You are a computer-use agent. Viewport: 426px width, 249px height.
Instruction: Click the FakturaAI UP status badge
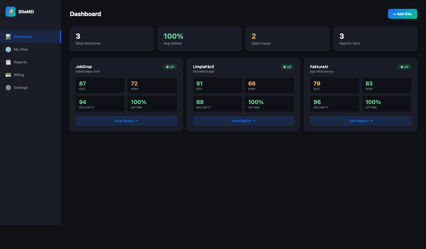[404, 67]
